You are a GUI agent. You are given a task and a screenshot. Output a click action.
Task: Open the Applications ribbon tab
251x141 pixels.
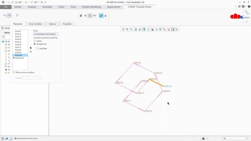(114, 7)
